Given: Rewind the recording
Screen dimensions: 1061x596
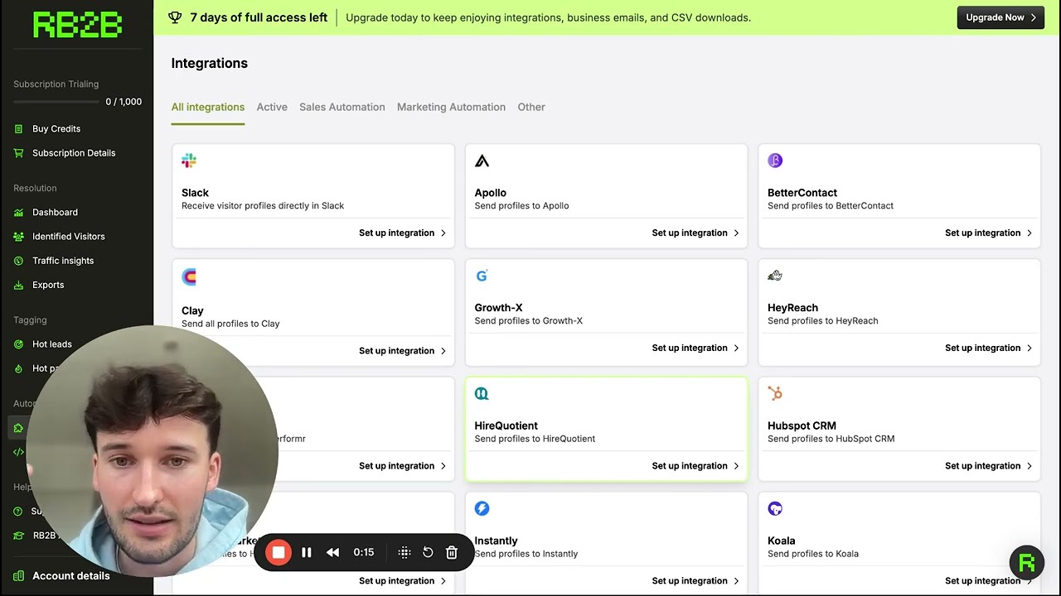Looking at the screenshot, I should coord(332,552).
